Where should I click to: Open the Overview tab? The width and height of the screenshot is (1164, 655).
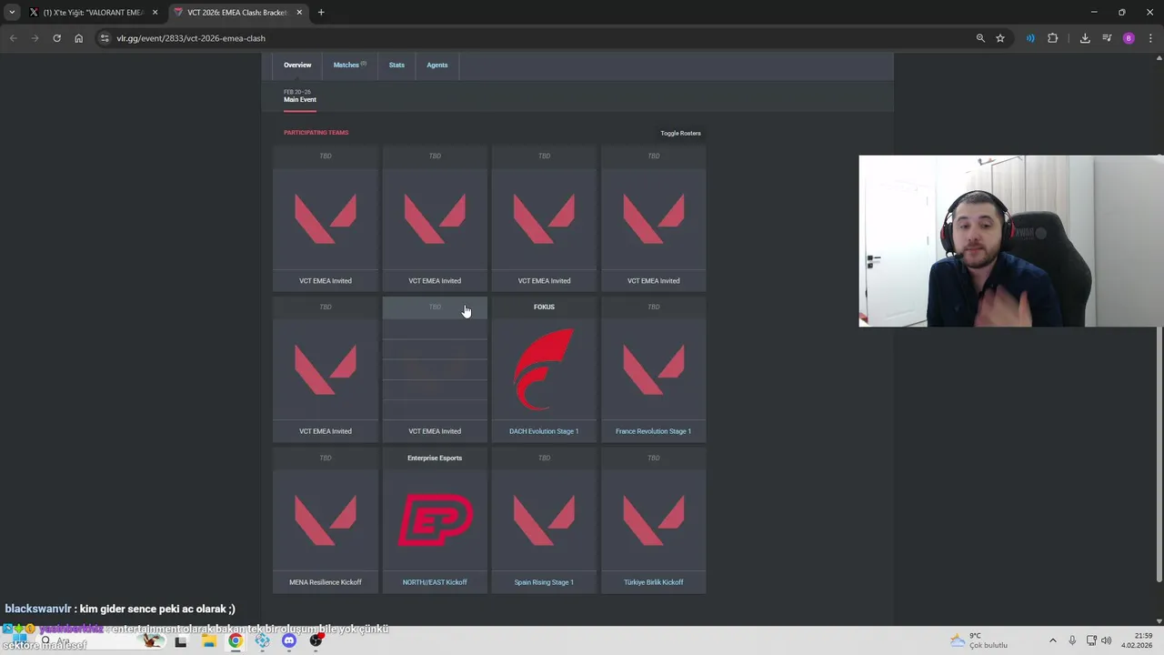[297, 65]
